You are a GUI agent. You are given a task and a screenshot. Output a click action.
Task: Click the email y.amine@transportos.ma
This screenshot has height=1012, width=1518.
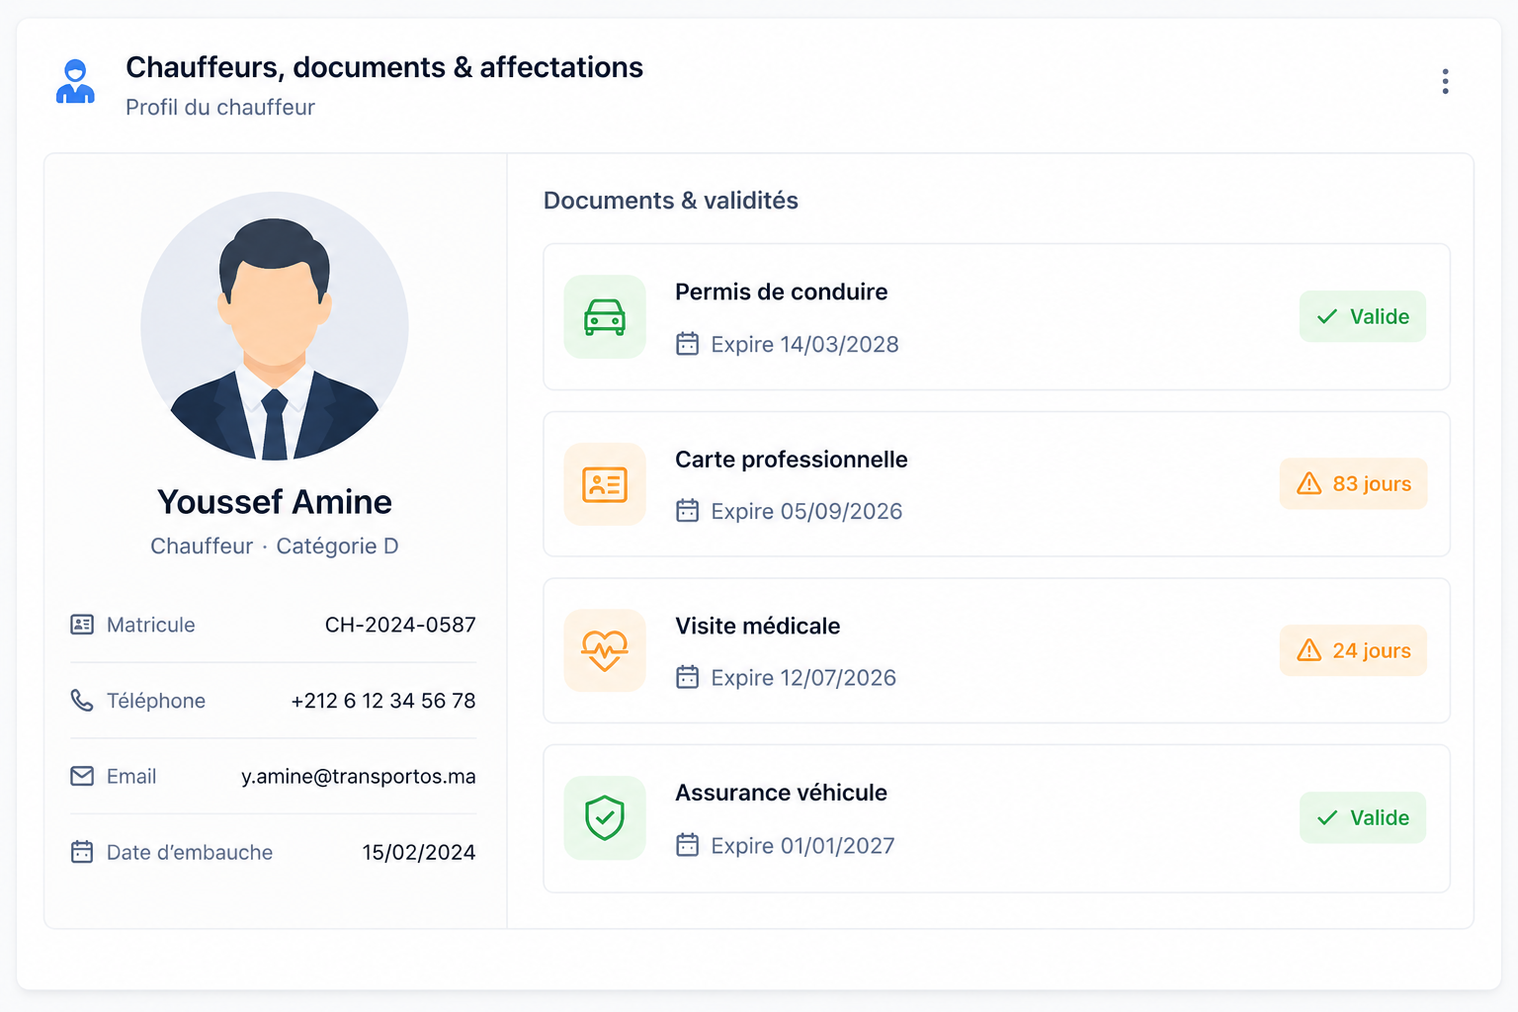(x=359, y=777)
